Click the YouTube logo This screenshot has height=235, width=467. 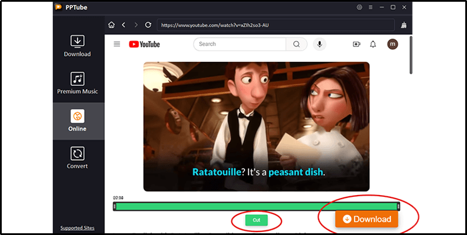(x=144, y=45)
